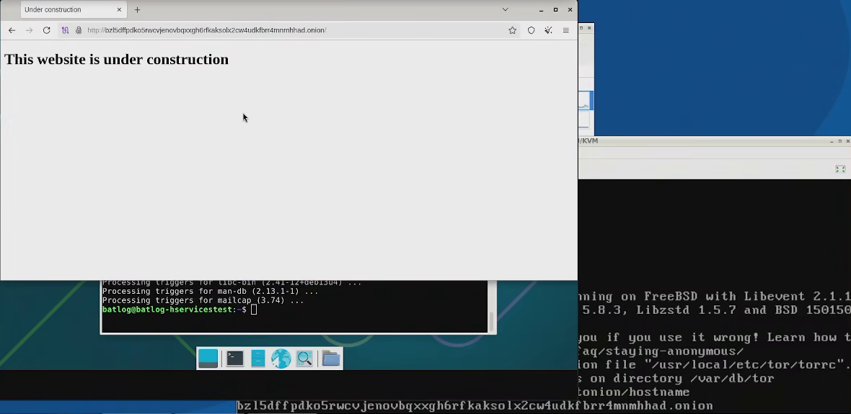This screenshot has width=851, height=414.
Task: Open the file manager cabinet dock icon
Action: [258, 358]
